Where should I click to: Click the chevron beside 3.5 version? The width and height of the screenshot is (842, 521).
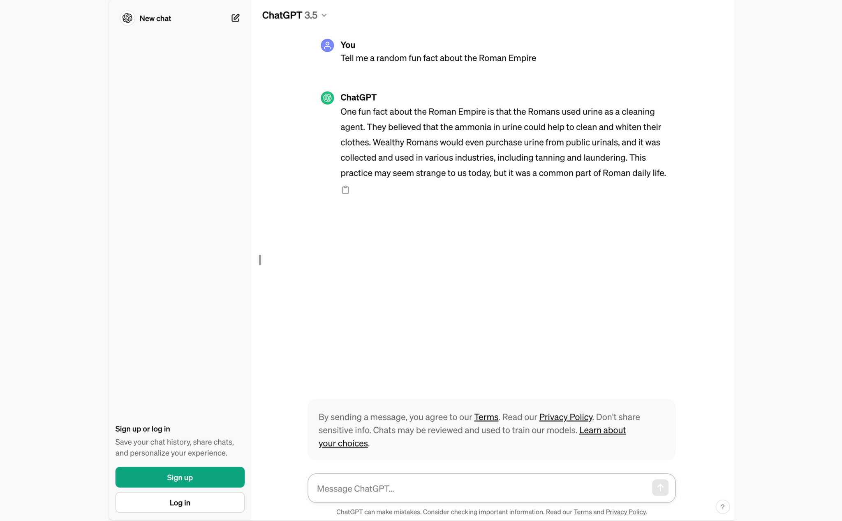324,16
